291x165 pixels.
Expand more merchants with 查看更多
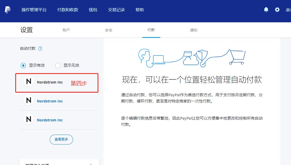tap(61, 139)
